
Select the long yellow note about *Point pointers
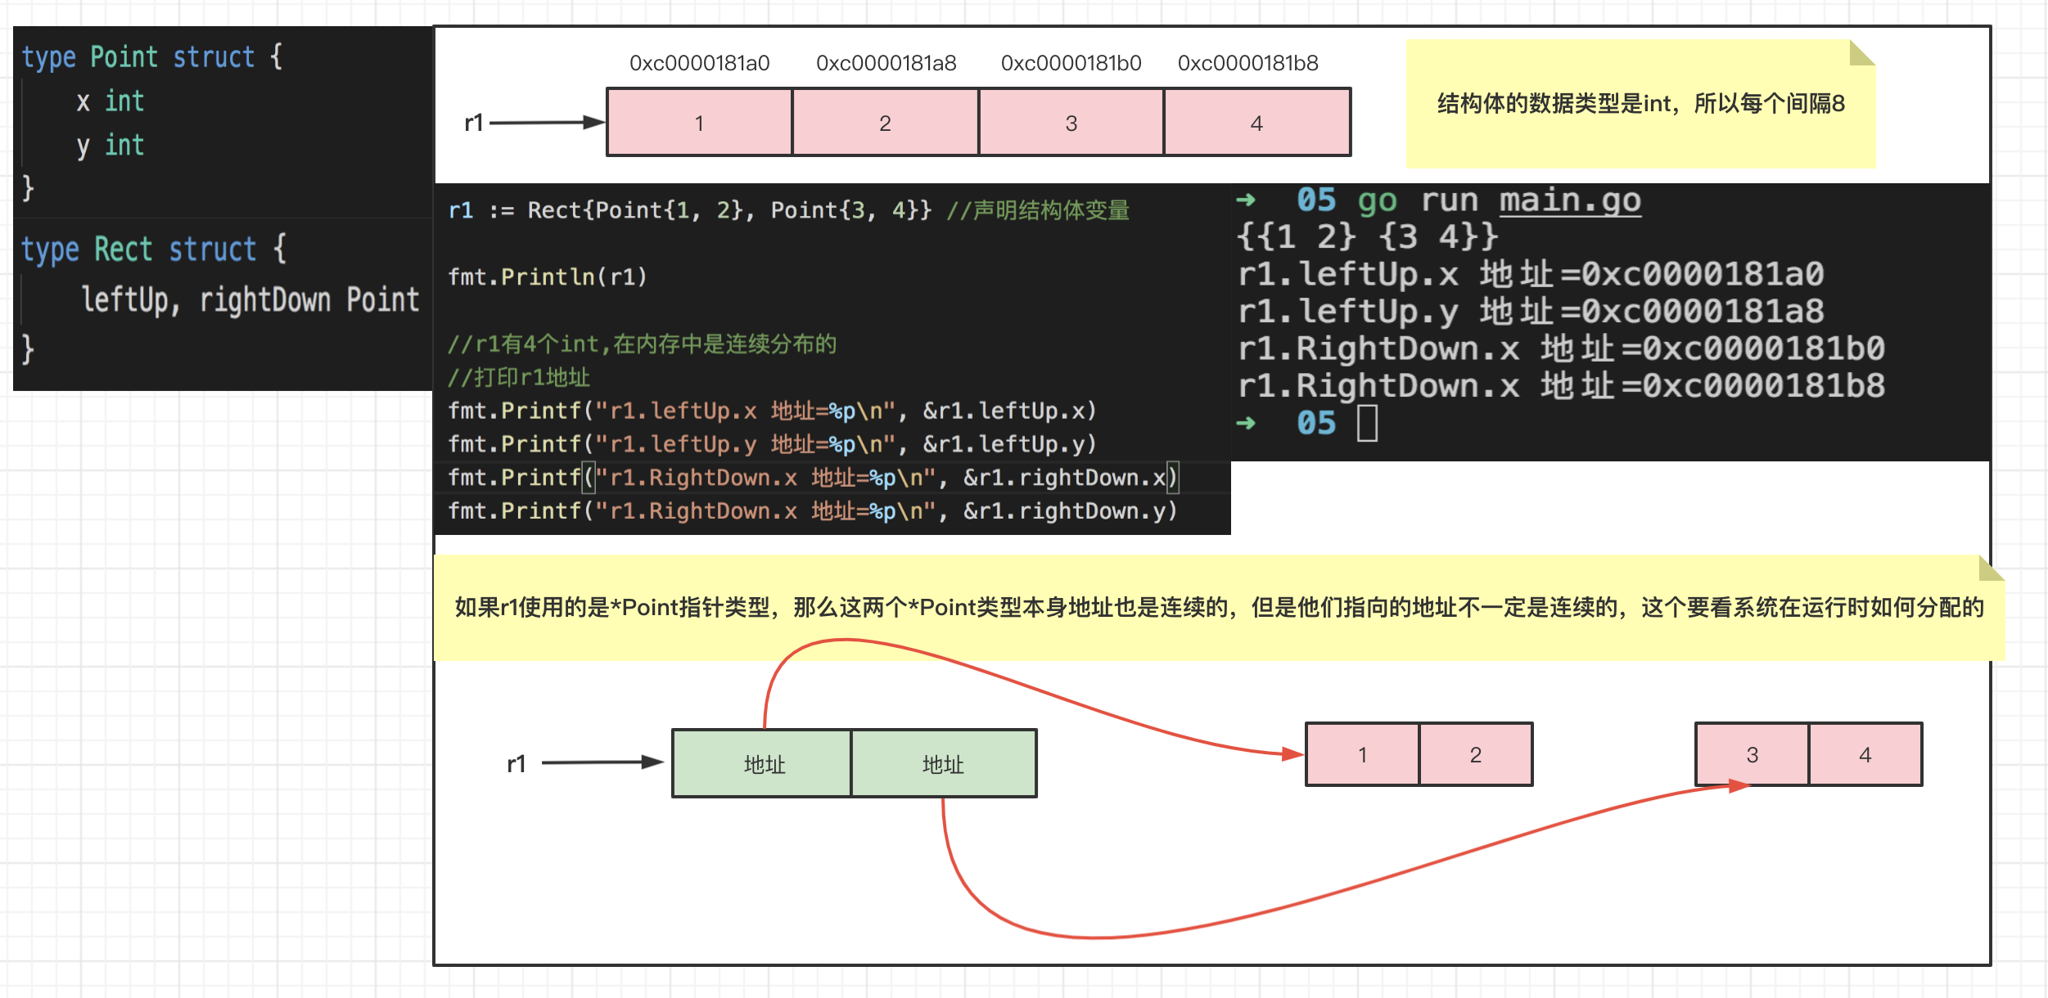[1218, 608]
